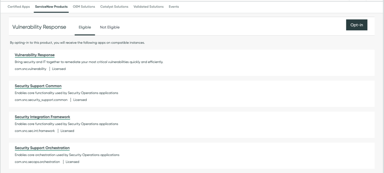Open the Vulnerability Response app link
The image size is (384, 173).
pyautogui.click(x=35, y=55)
